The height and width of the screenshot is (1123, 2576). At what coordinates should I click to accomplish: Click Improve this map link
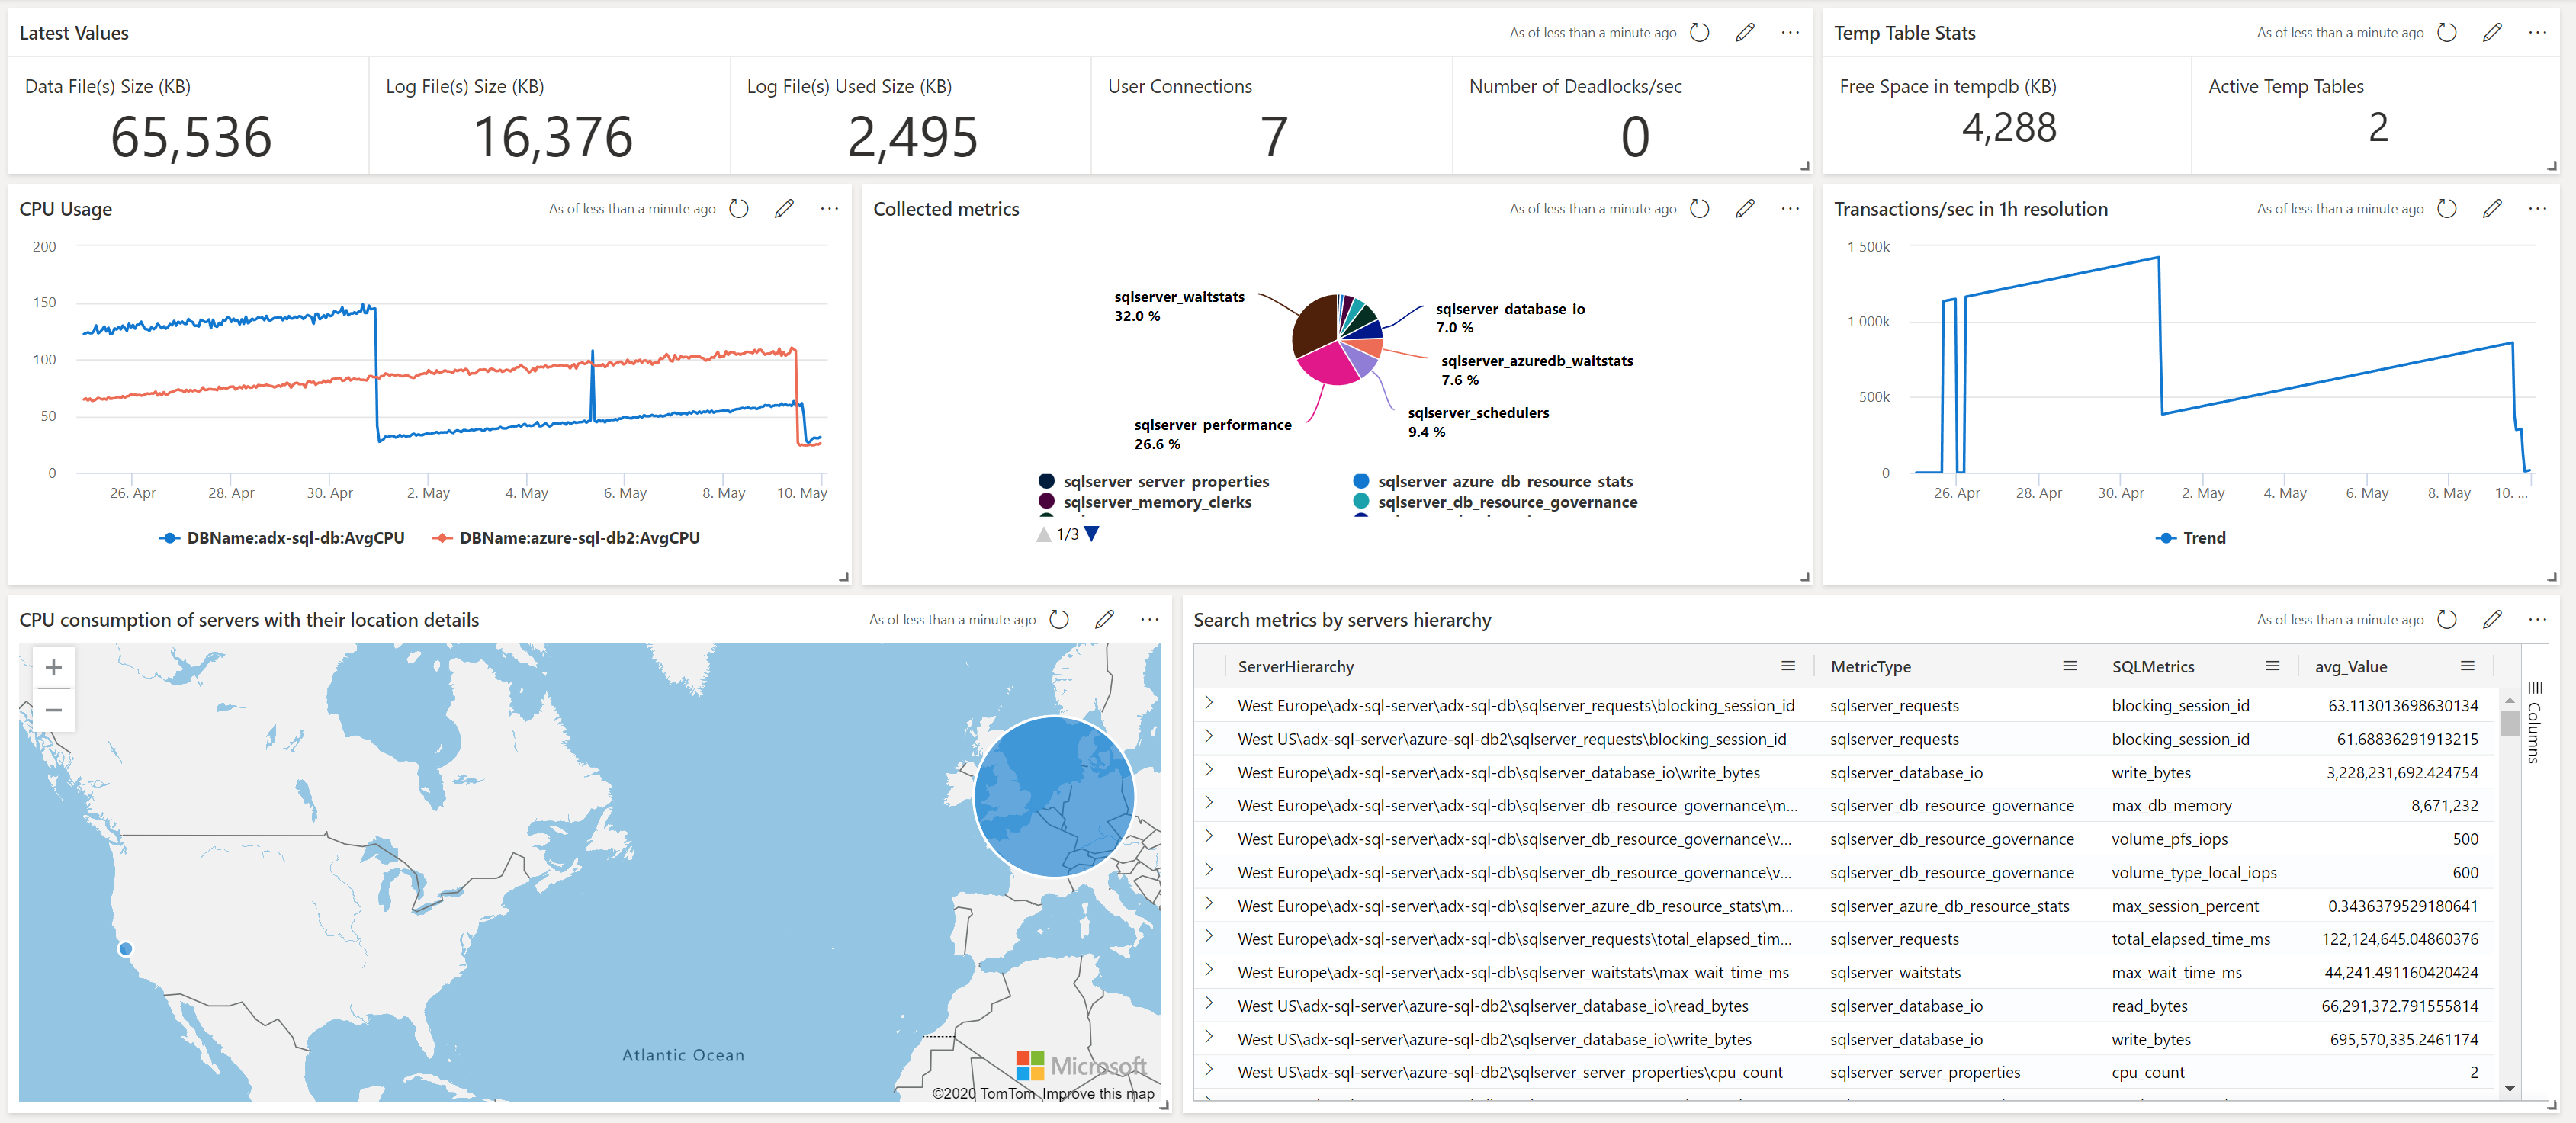1098,1094
